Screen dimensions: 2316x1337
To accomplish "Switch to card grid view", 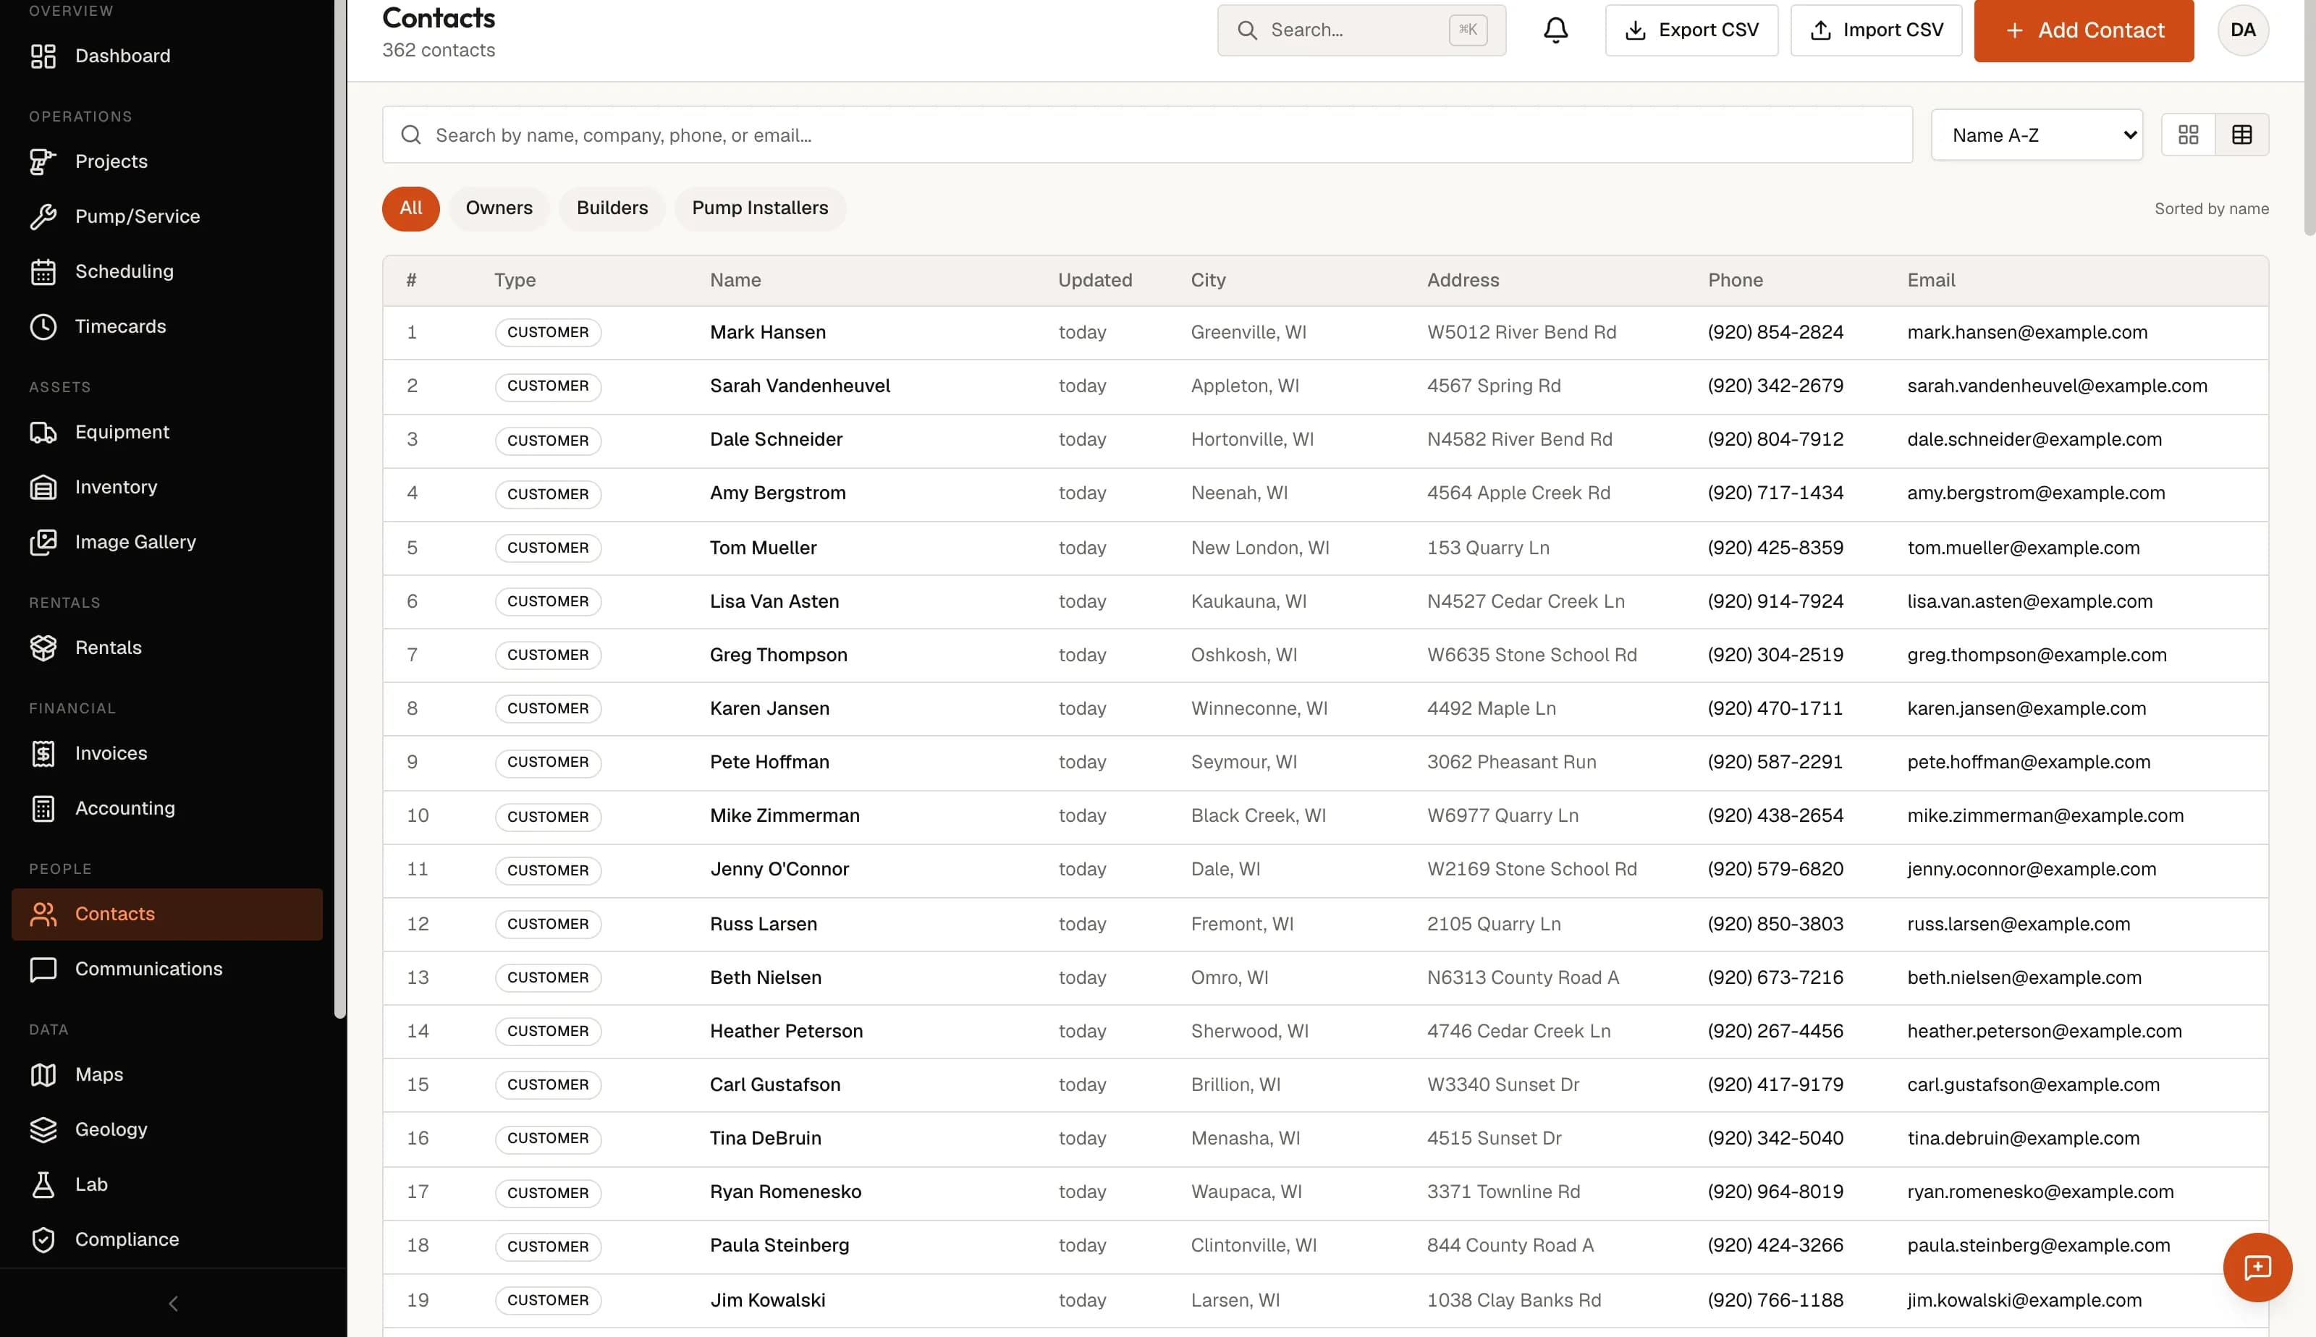I will tap(2189, 135).
